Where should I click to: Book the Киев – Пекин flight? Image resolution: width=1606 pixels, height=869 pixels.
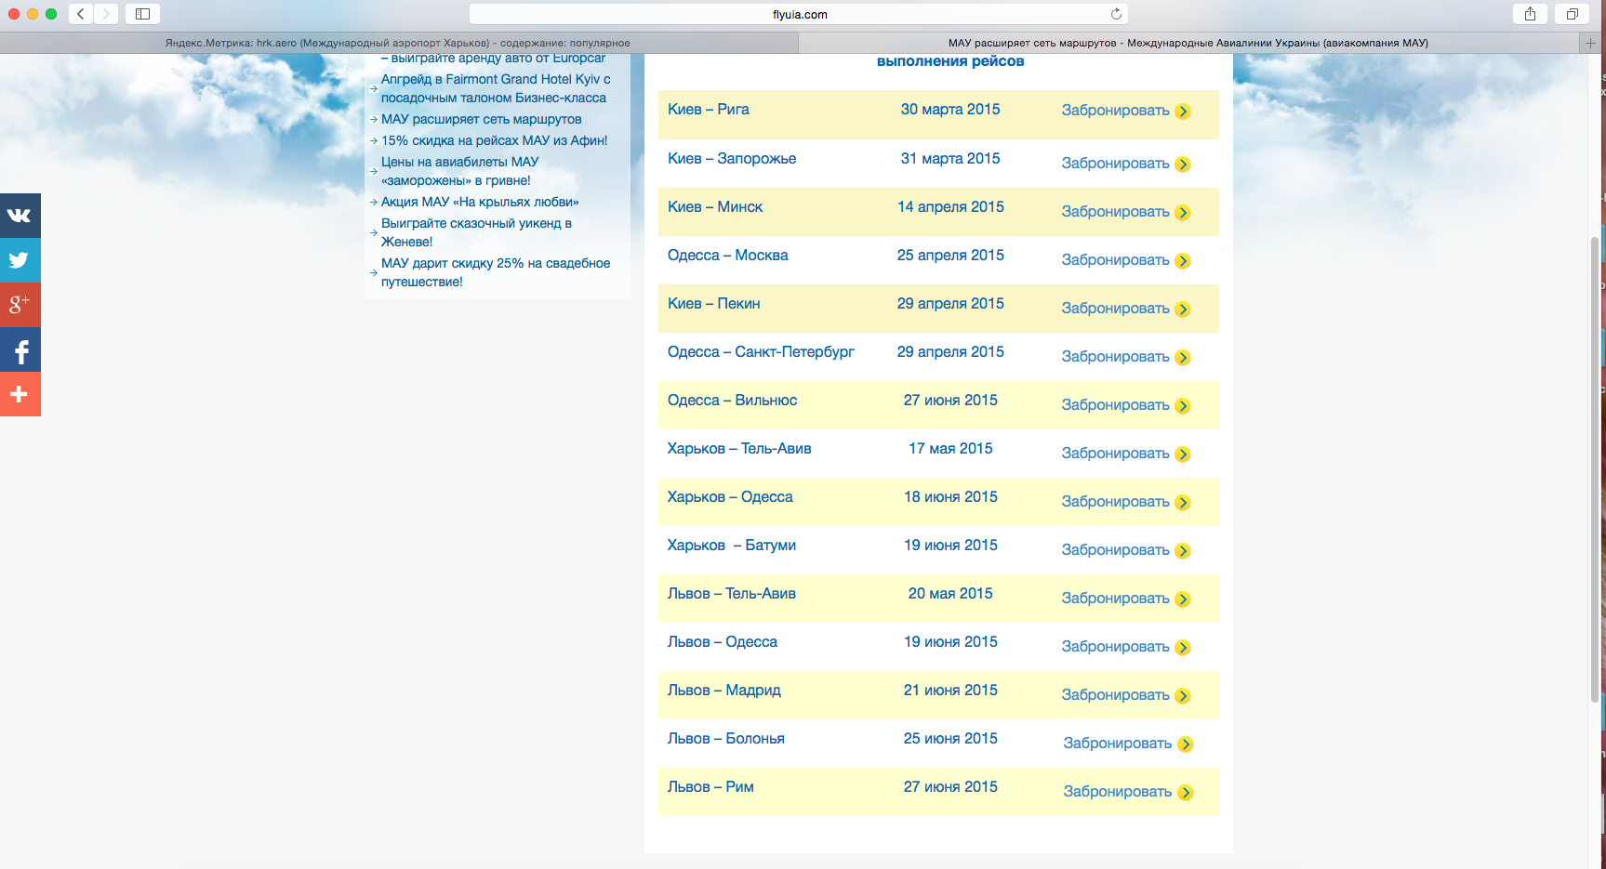(x=1115, y=309)
